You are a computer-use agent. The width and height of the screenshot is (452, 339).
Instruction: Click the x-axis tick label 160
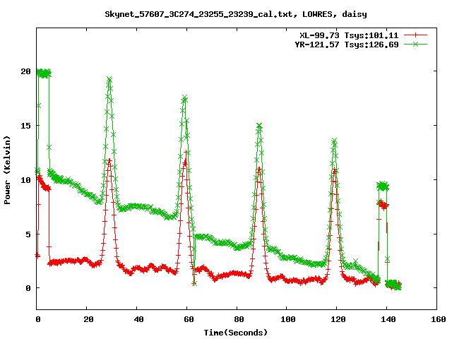pyautogui.click(x=436, y=320)
